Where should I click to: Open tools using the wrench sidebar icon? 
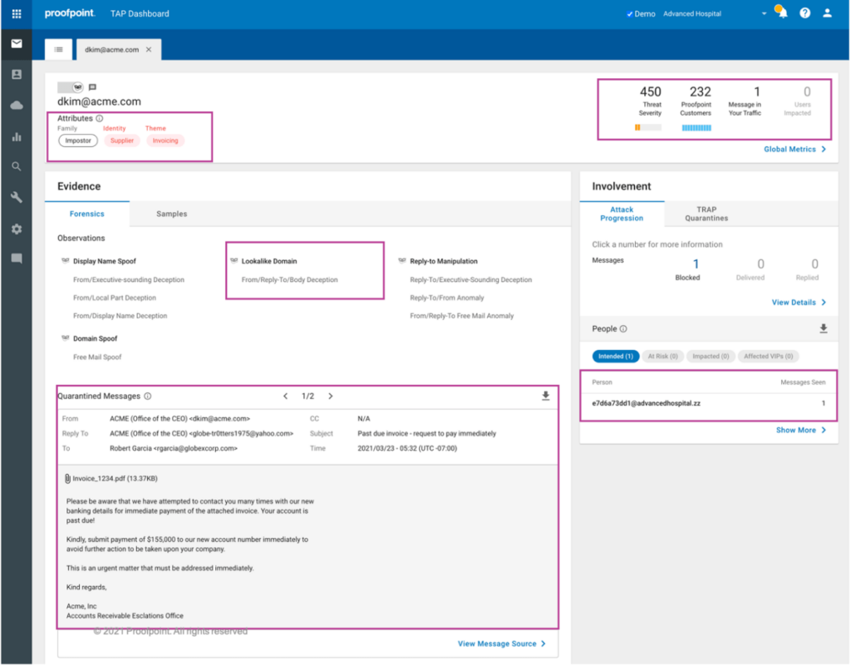click(x=16, y=197)
